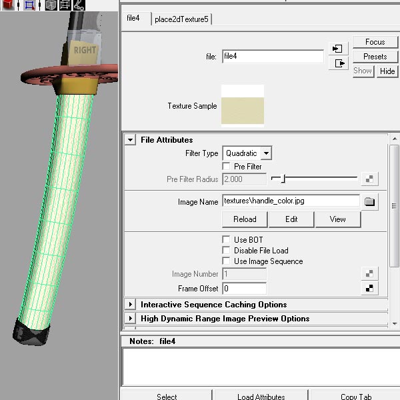Click the Frame Offset value field
The width and height of the screenshot is (400, 400).
pos(245,289)
